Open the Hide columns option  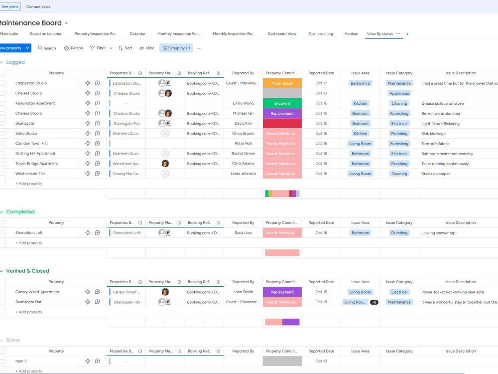147,48
